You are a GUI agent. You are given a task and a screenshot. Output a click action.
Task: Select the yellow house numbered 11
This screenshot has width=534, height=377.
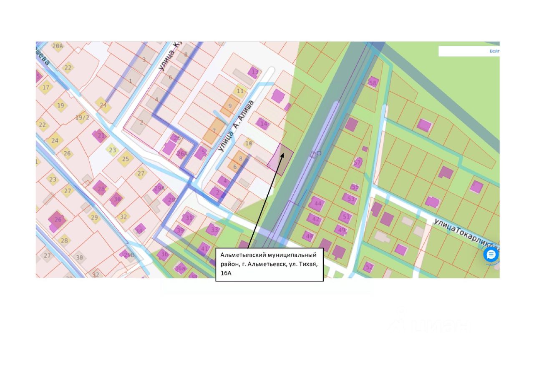click(x=240, y=90)
